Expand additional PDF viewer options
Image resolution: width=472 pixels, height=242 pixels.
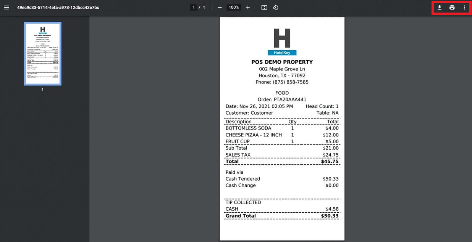point(465,7)
